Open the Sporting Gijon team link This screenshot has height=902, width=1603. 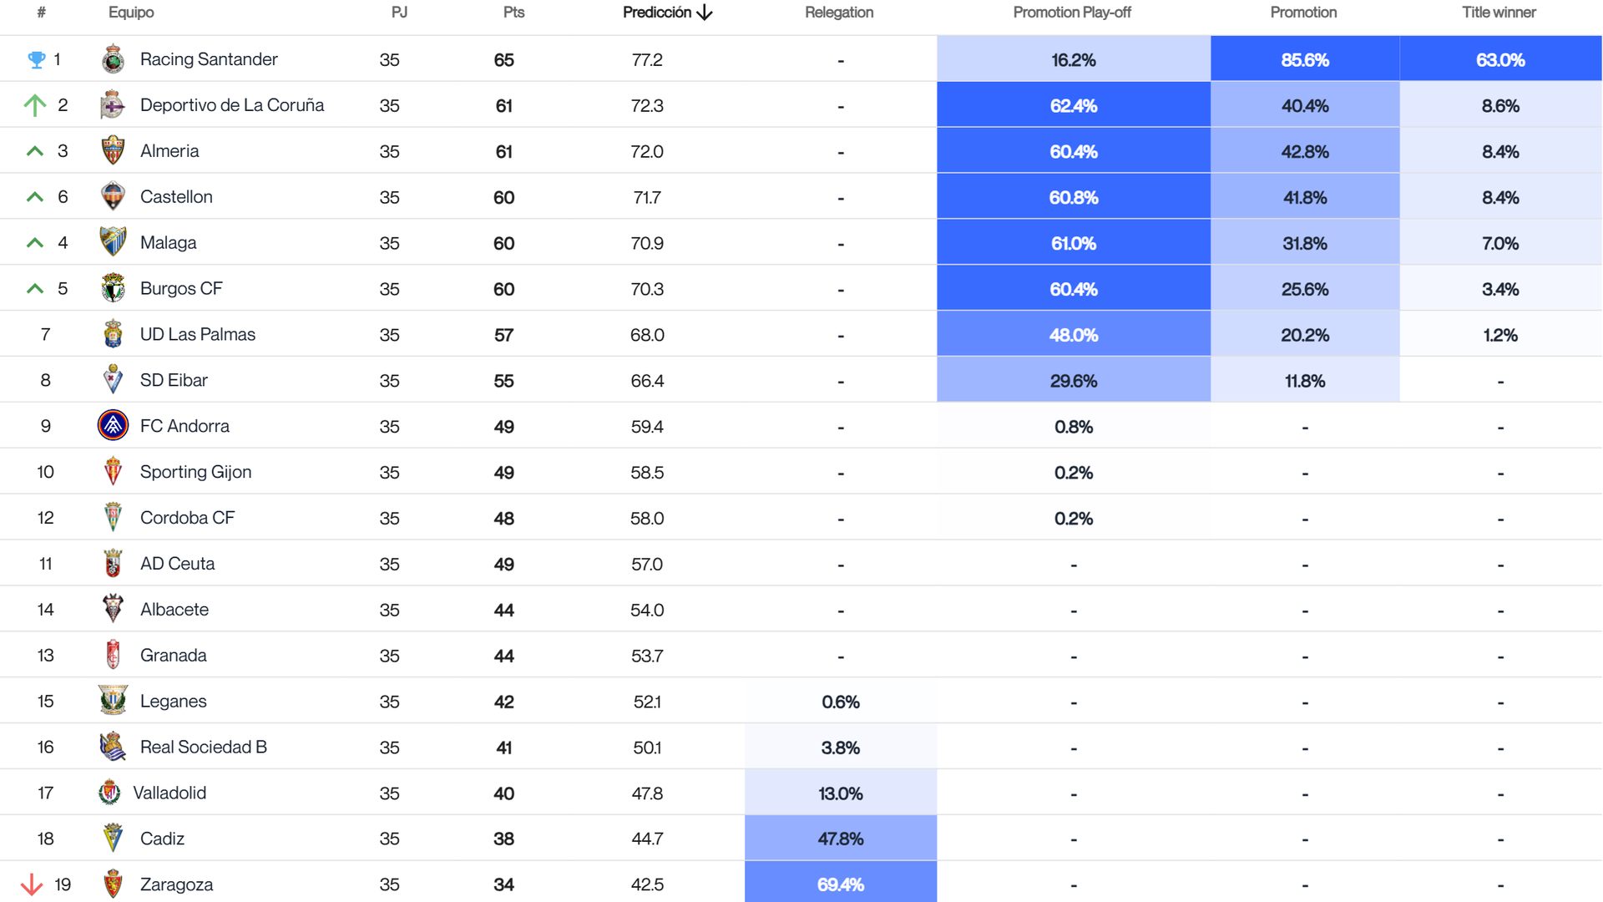[x=195, y=472]
